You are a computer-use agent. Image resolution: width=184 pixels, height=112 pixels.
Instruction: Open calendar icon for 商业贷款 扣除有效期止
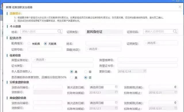point(176,108)
